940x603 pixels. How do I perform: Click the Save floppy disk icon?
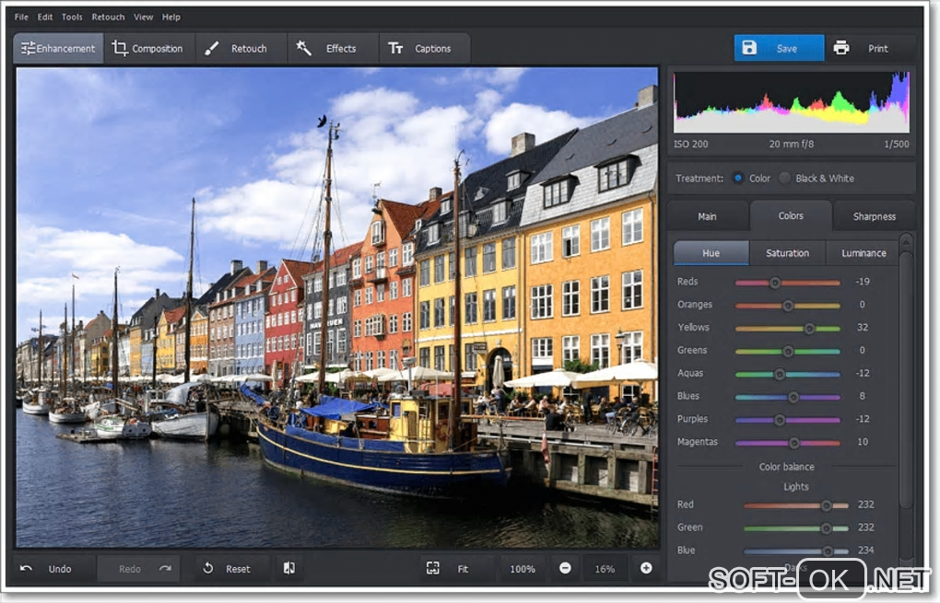749,48
